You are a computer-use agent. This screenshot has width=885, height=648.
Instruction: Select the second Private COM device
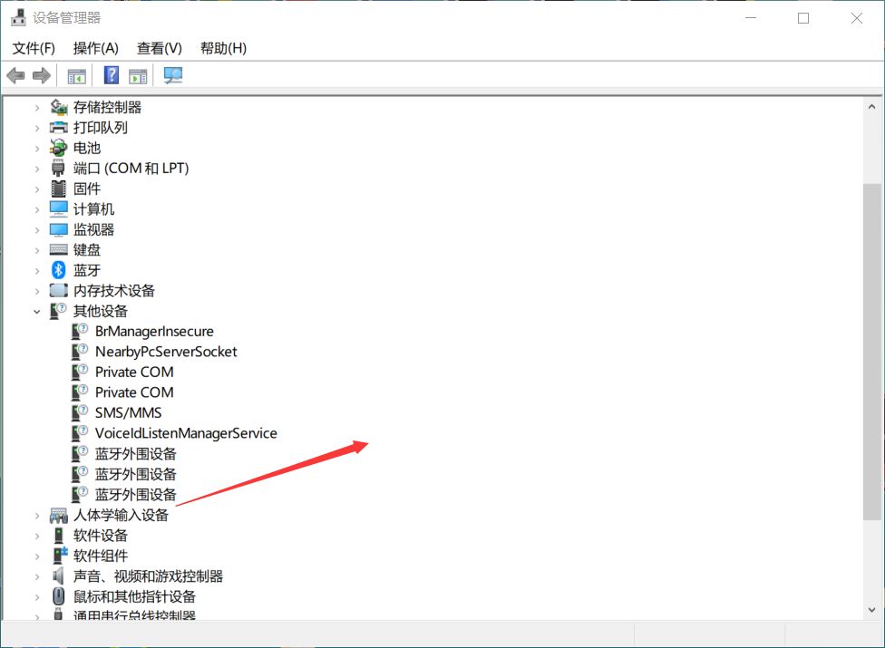134,392
